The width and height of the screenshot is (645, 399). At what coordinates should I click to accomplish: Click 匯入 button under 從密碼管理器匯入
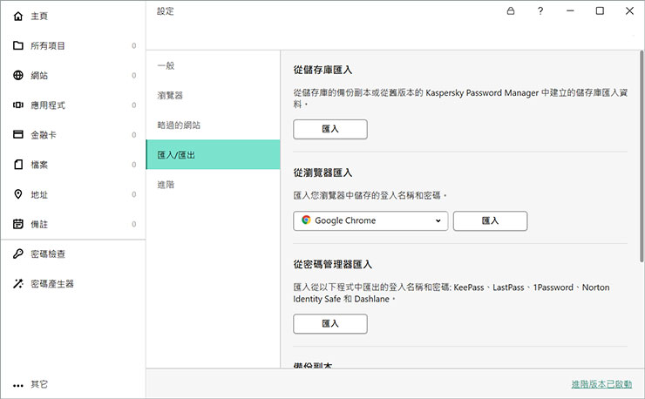click(330, 324)
